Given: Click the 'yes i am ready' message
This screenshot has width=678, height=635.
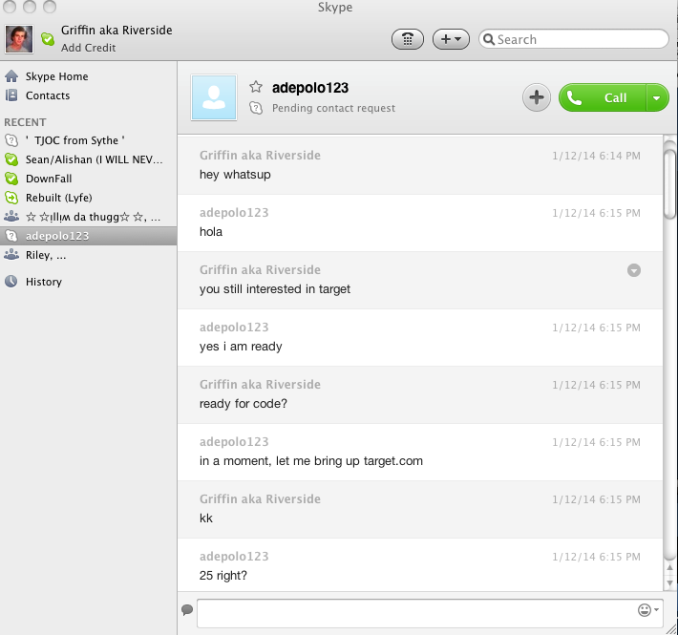Looking at the screenshot, I should [241, 347].
